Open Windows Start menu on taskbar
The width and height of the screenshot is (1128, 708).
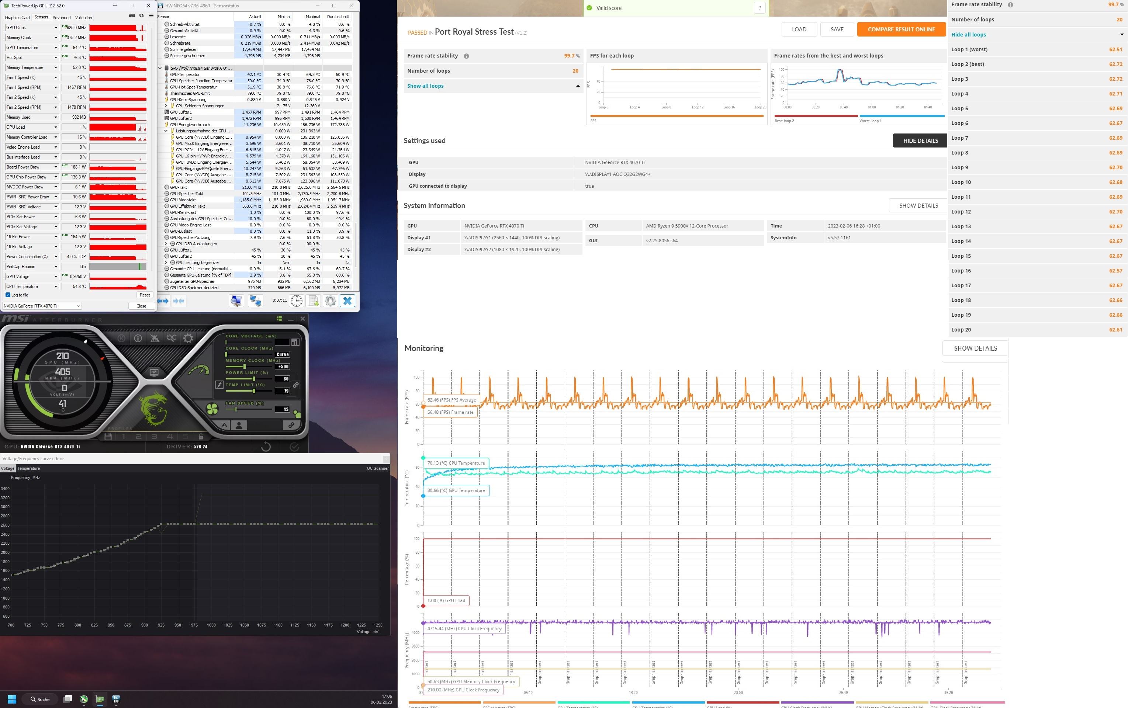point(12,699)
